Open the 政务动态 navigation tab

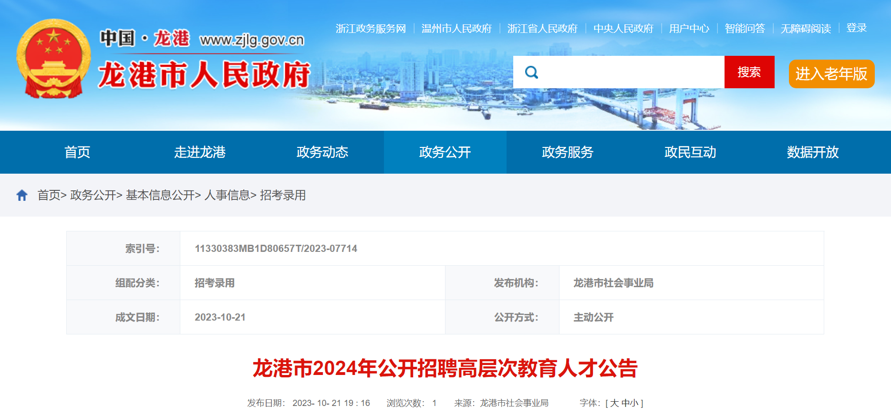pyautogui.click(x=322, y=152)
